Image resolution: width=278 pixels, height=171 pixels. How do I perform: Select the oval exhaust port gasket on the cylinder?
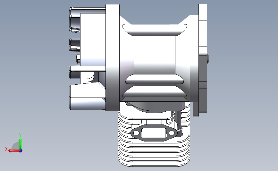click(154, 133)
